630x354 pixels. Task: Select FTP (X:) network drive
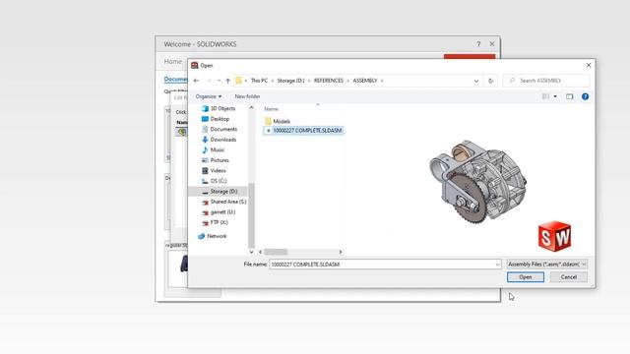[x=215, y=222]
